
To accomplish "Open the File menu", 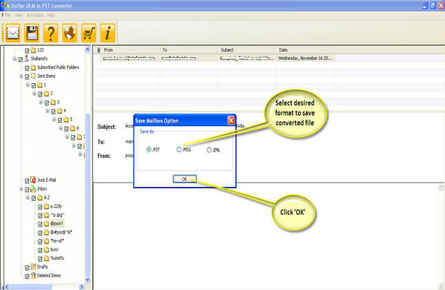I will pos(8,15).
